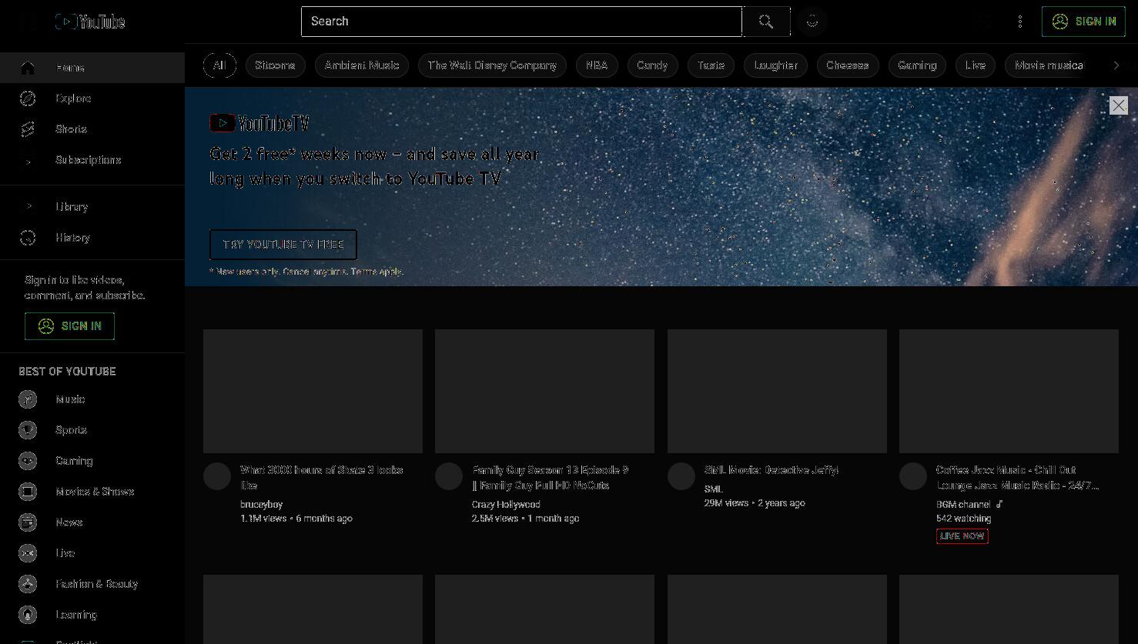Image resolution: width=1138 pixels, height=644 pixels.
Task: Click BGM channel name
Action: coord(963,505)
